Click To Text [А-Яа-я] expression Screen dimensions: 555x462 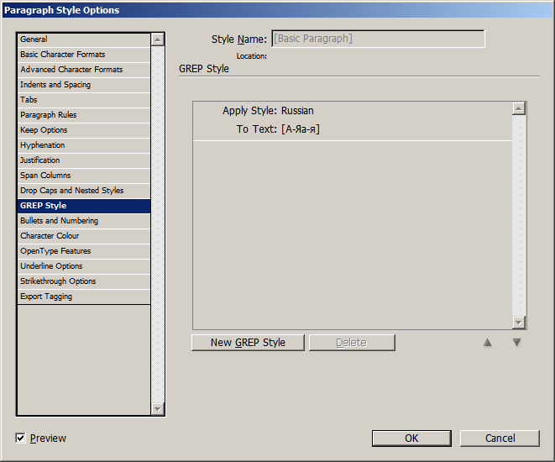(301, 129)
